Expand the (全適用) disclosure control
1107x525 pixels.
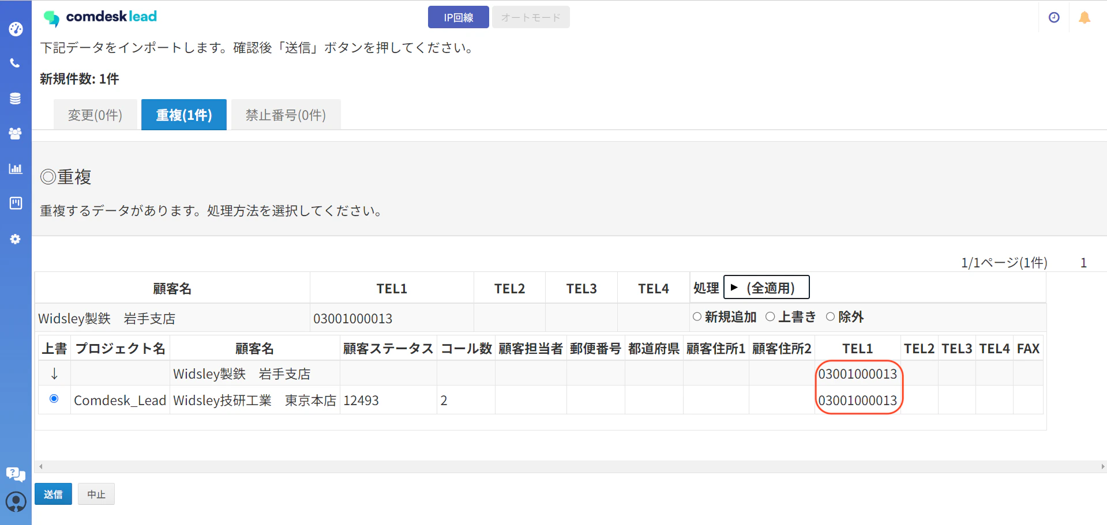click(x=767, y=287)
